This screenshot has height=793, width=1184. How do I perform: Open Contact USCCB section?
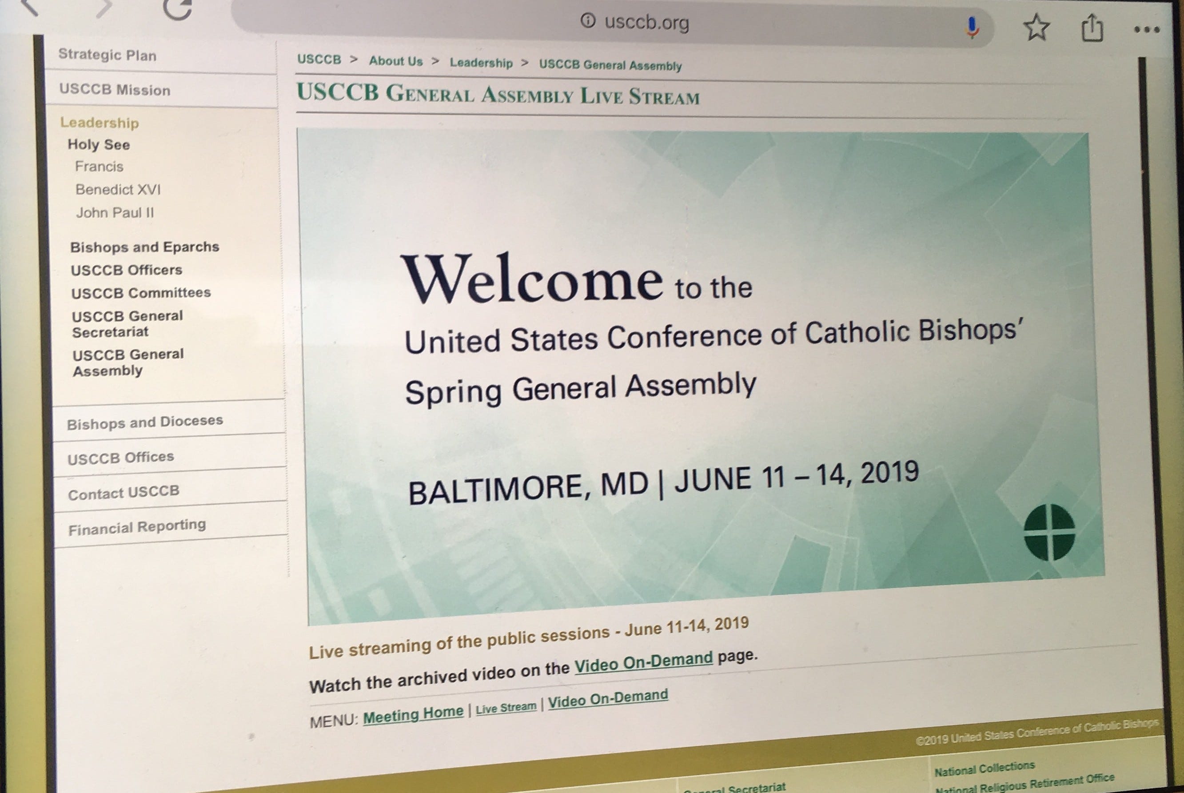[124, 492]
